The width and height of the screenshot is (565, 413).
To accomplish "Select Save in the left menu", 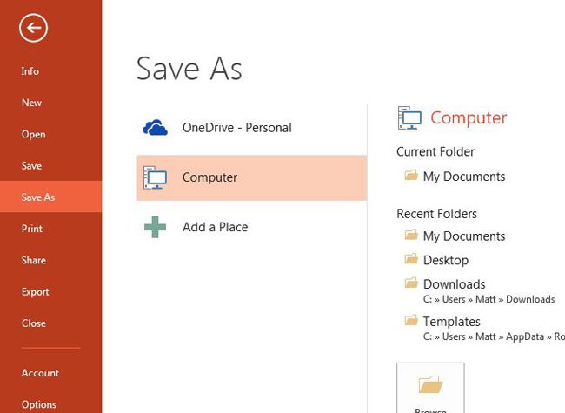I will click(x=31, y=165).
